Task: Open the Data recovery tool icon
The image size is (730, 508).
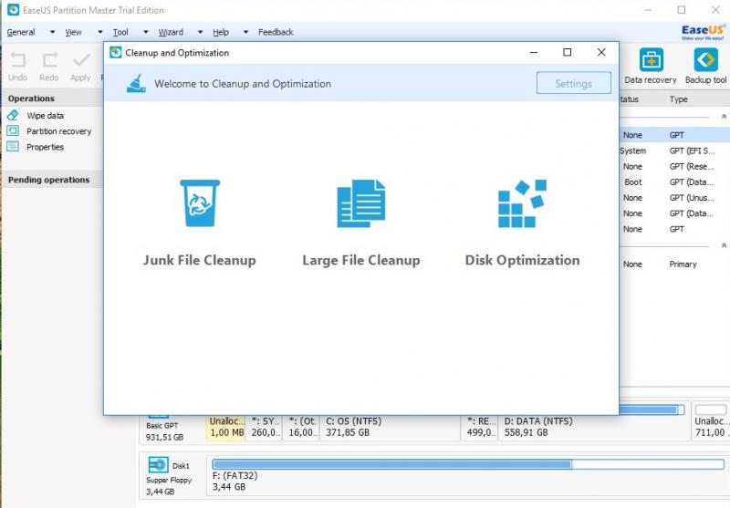Action: (652, 60)
